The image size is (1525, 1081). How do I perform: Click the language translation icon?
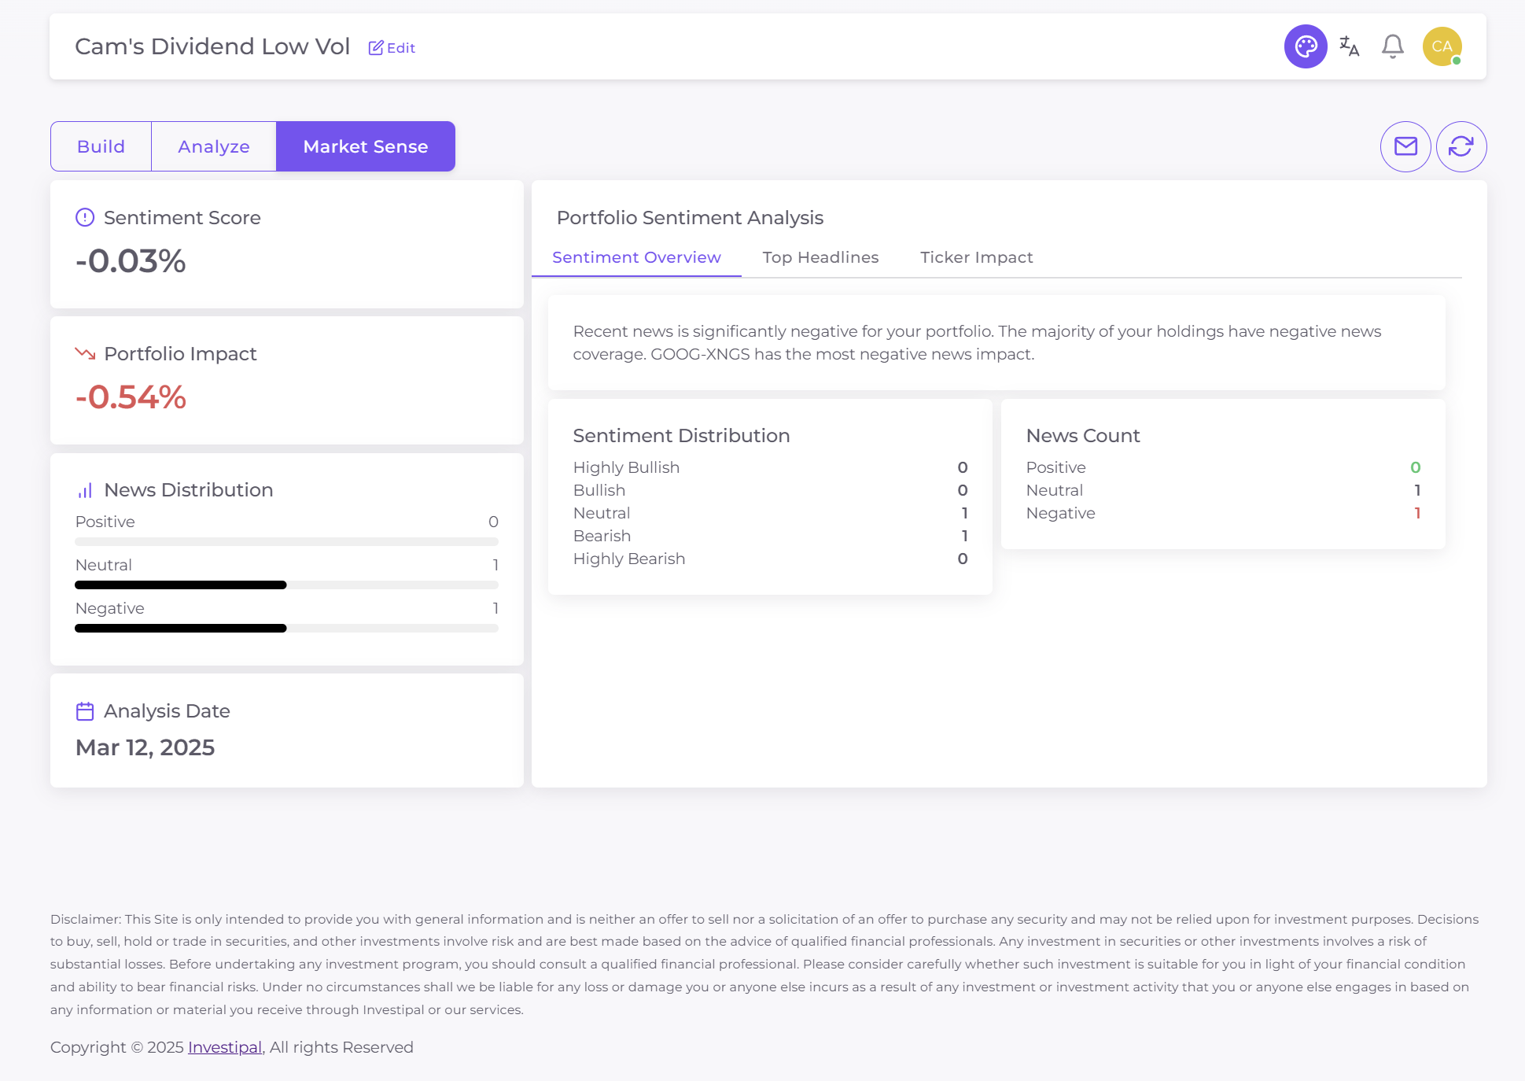pos(1348,46)
